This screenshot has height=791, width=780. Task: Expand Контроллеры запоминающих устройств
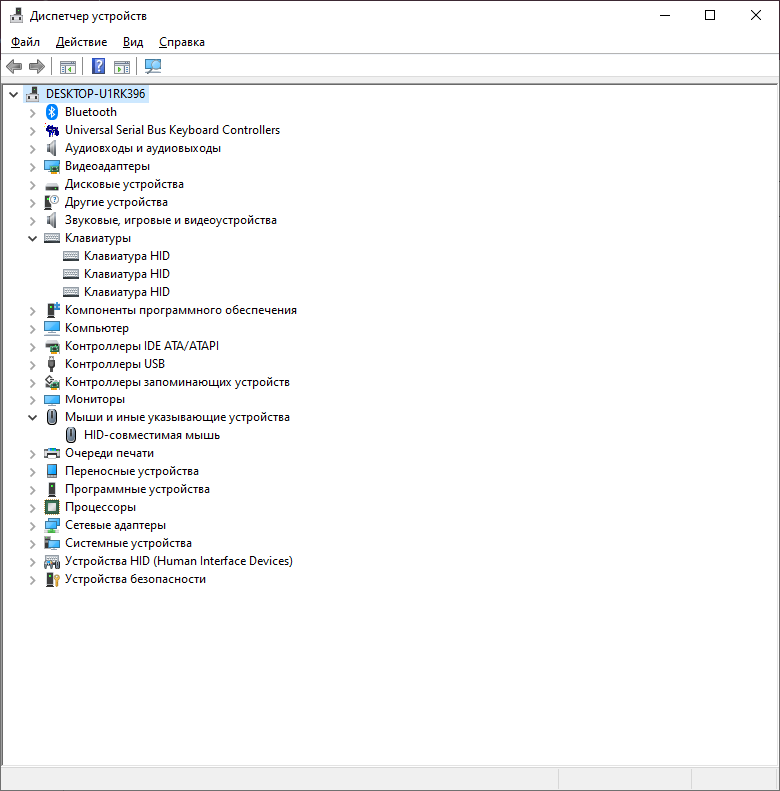33,382
